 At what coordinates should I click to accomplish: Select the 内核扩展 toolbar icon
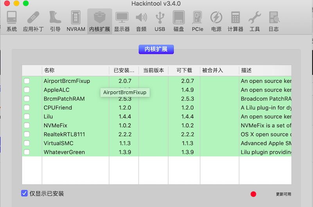[100, 21]
